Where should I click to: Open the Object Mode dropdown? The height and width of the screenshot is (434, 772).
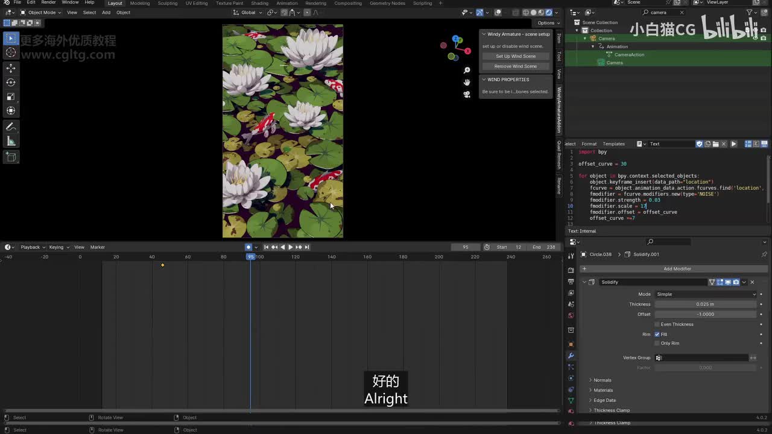41,13
